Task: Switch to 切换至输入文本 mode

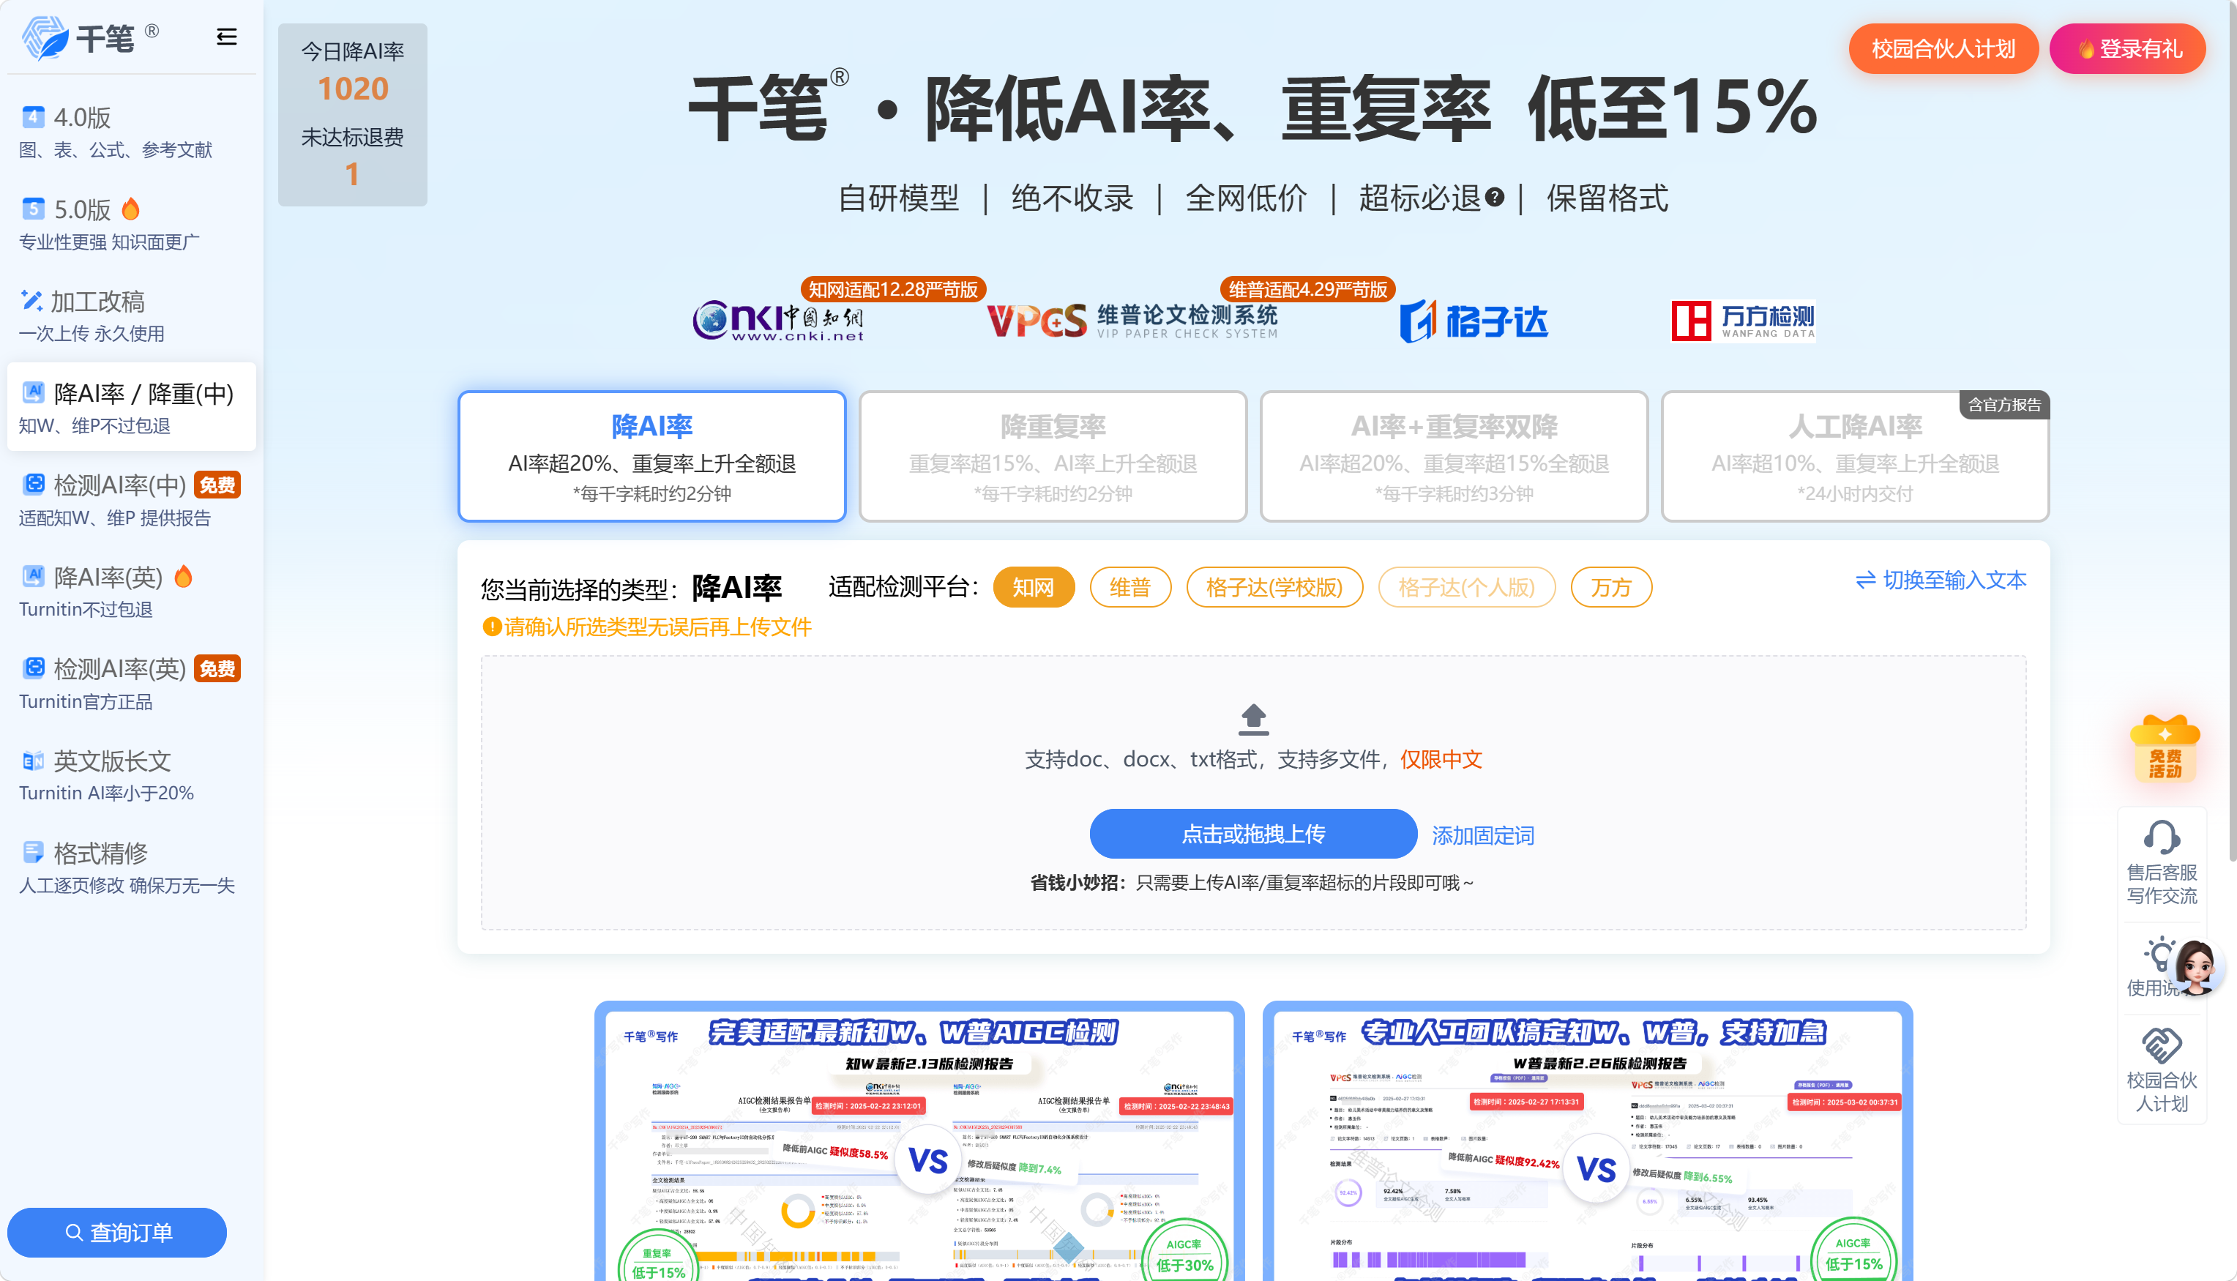Action: click(1941, 580)
